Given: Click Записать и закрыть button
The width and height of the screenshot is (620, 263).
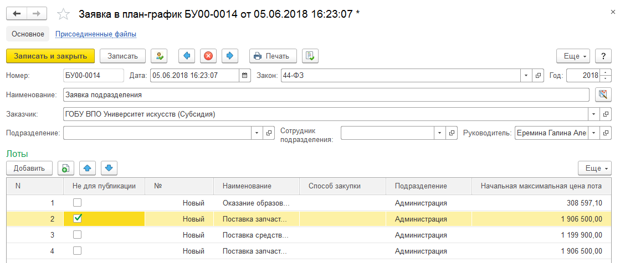Looking at the screenshot, I should coord(50,56).
